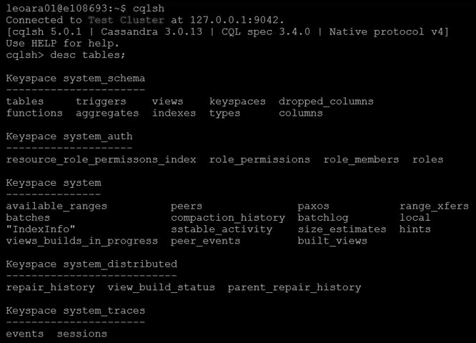
Task: Click the 'Keyspace system_schema' heading
Action: pyautogui.click(x=76, y=79)
